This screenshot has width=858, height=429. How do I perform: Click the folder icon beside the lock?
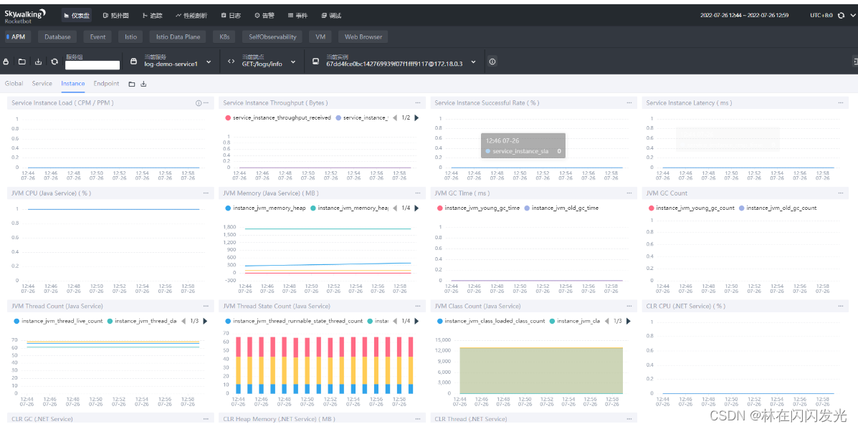point(22,62)
